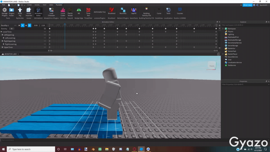Select the first Dummy summary keyframe at 0:00
This screenshot has width=270, height=152.
coord(50,29)
